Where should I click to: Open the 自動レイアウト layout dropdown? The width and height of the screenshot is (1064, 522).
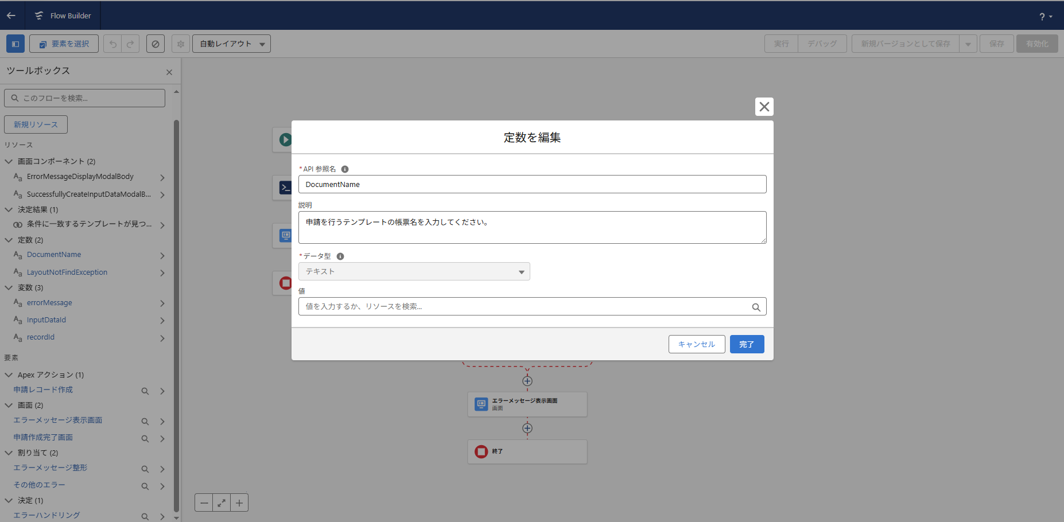pos(231,44)
